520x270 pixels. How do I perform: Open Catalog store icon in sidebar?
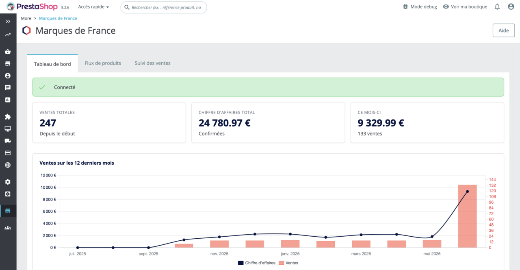(x=8, y=64)
